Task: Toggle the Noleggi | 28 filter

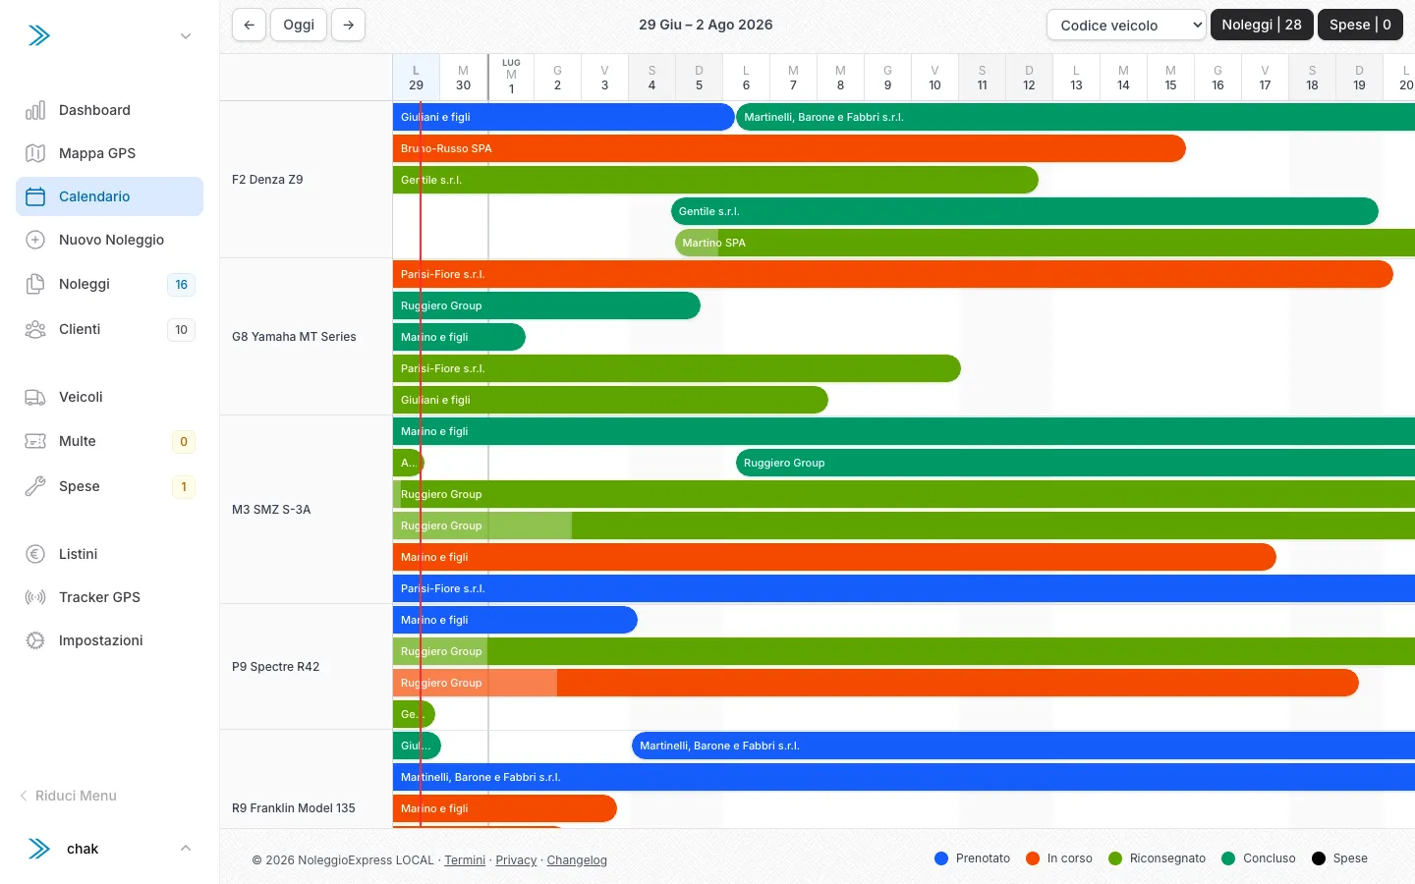Action: point(1262,25)
